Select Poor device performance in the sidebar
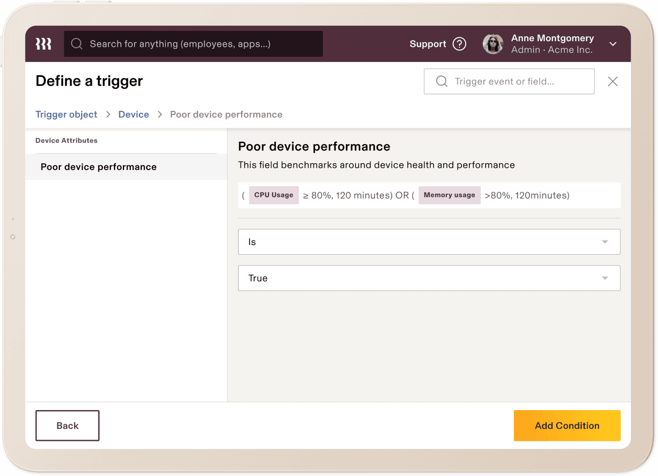Screen dimensions: 658x476 98,167
